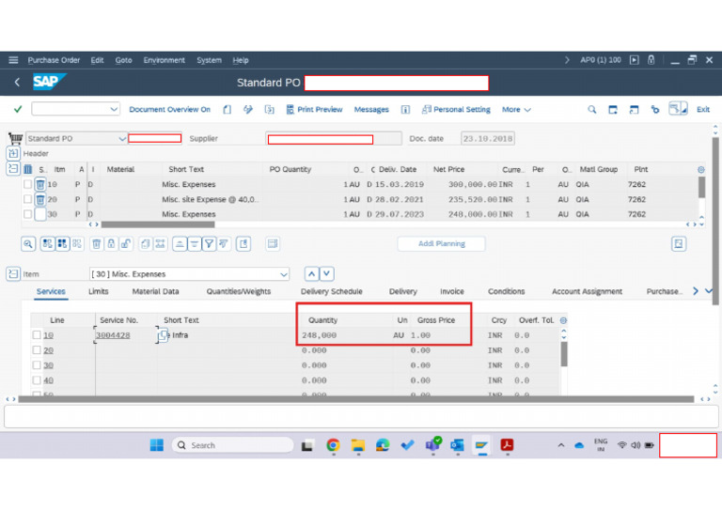
Task: Tick the checkbox for item 20 row
Action: pyautogui.click(x=27, y=199)
